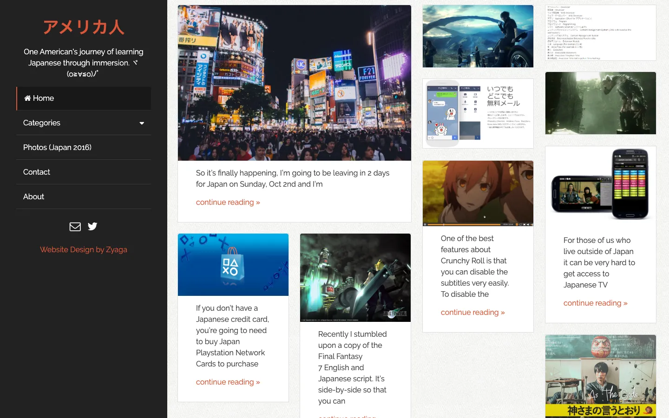Open the fantasy landscape with car thumbnail
This screenshot has width=669, height=418.
click(x=478, y=36)
